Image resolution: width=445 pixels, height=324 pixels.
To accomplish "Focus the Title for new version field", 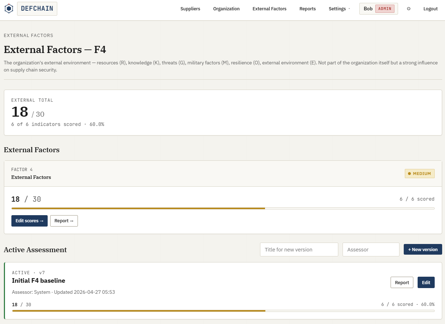I will pyautogui.click(x=299, y=250).
